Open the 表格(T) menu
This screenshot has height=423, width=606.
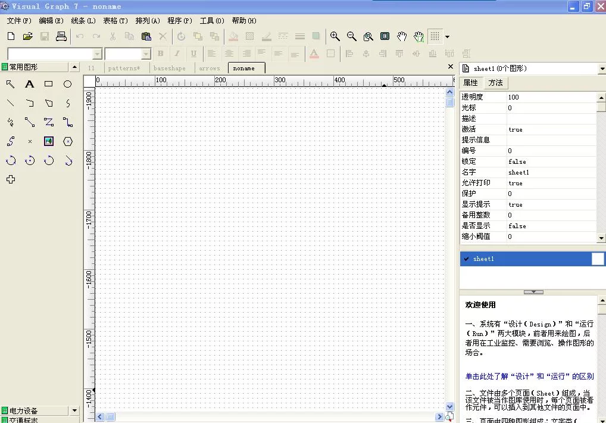115,21
